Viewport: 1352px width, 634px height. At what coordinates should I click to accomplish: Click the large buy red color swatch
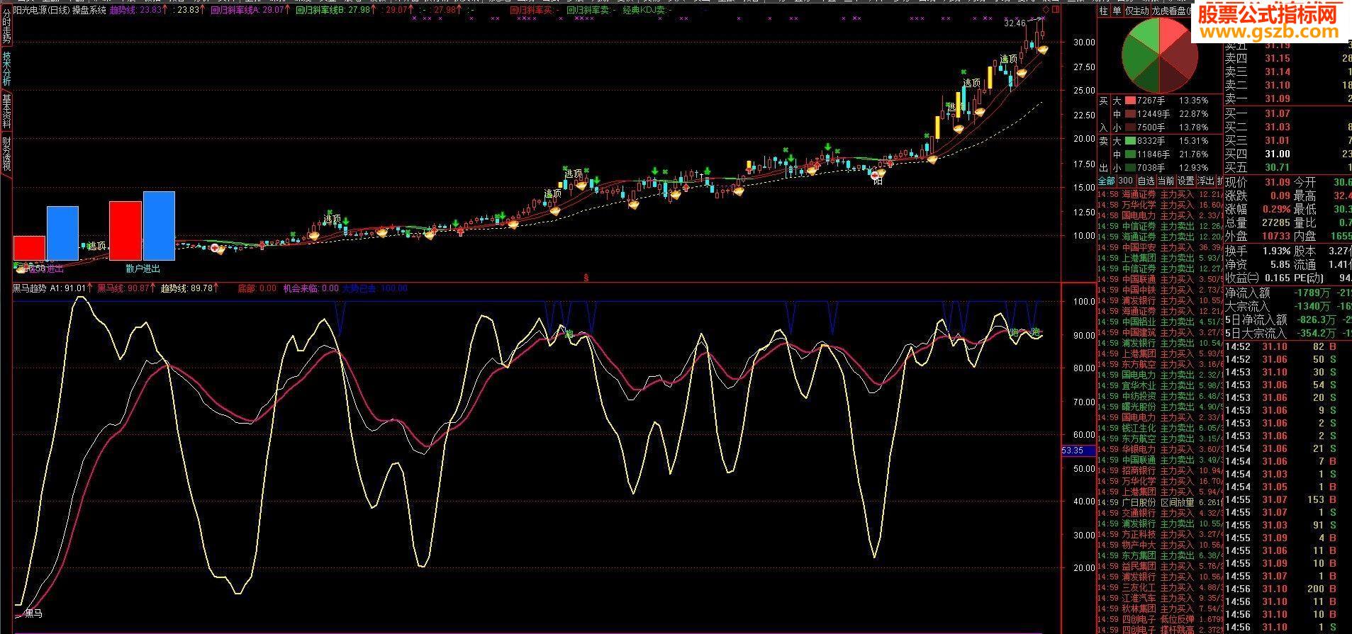1130,101
